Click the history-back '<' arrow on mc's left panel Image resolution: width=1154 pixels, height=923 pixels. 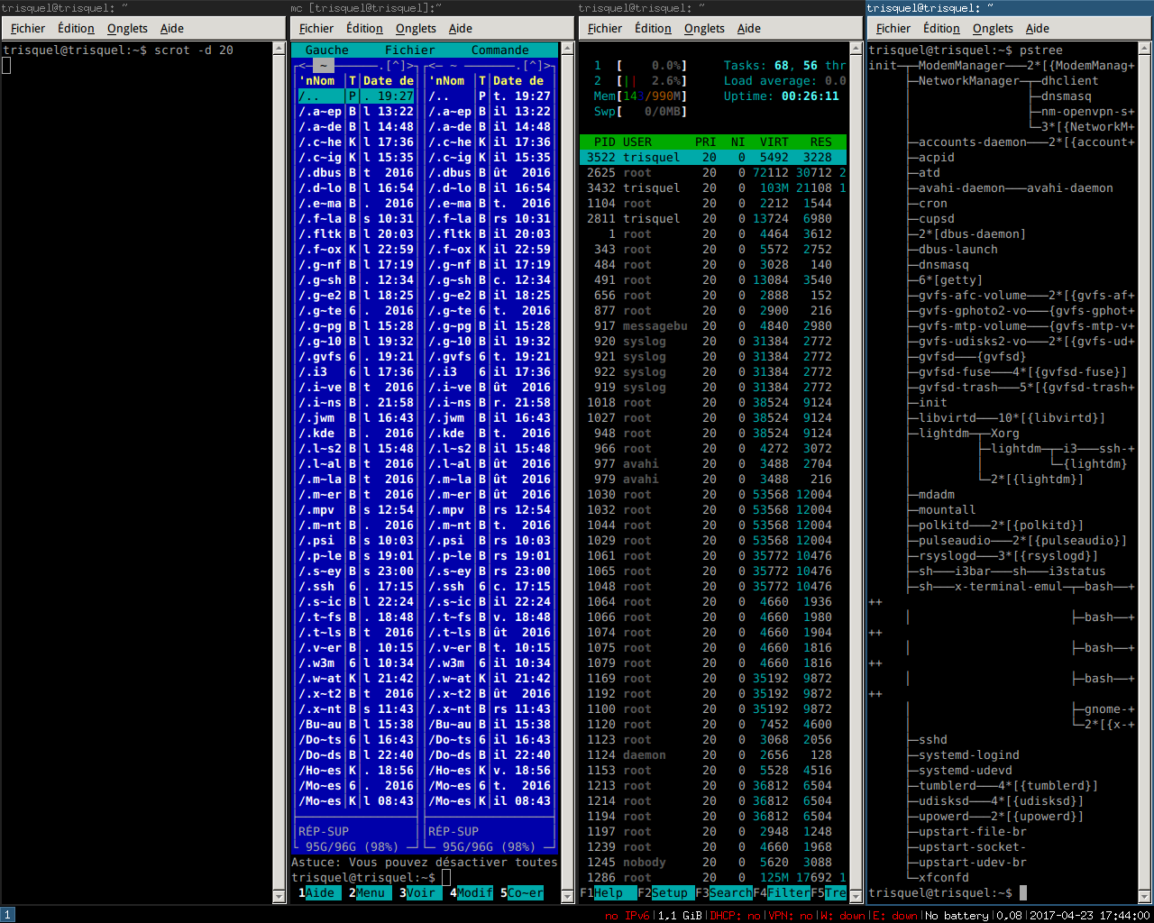[x=302, y=66]
